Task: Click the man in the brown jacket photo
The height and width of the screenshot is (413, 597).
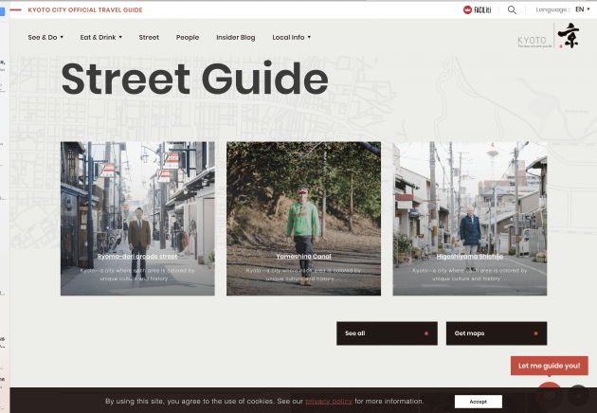Action: pyautogui.click(x=137, y=219)
